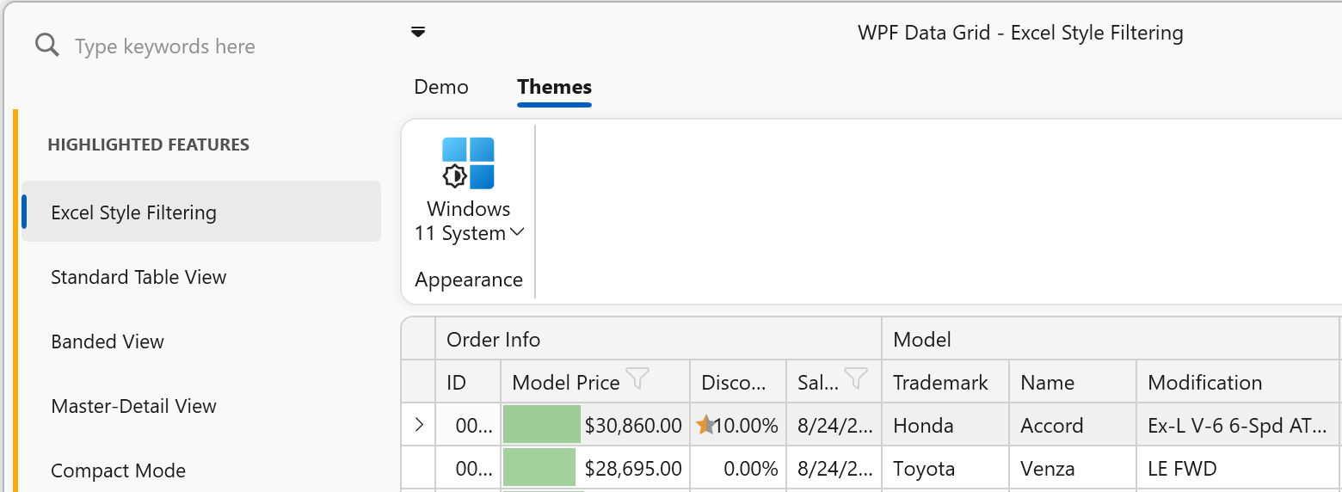Expand the Windows 11 System theme dropdown
Viewport: 1342px width, 492px height.
[x=517, y=232]
